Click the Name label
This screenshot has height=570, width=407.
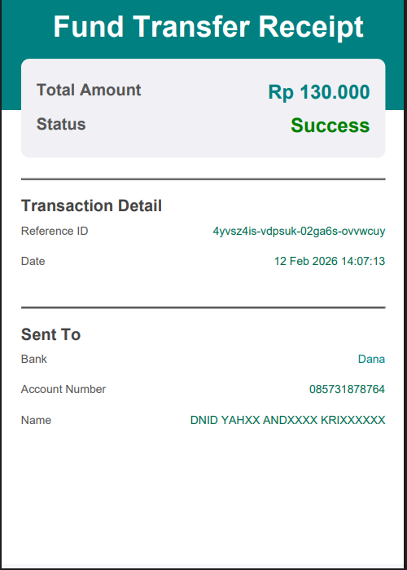pyautogui.click(x=36, y=420)
